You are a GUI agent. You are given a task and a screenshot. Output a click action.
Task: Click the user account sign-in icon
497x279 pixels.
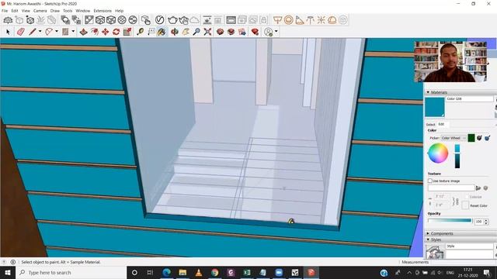[268, 32]
